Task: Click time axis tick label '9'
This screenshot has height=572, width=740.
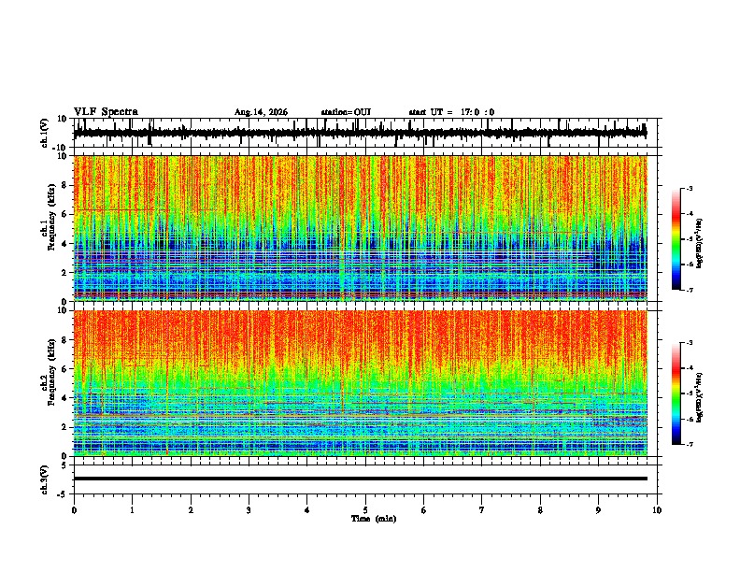Action: [x=598, y=510]
